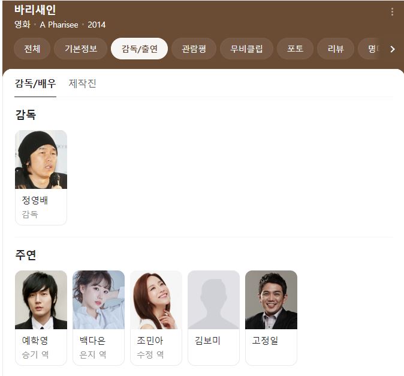The image size is (404, 376).
Task: Click the 정영배 name link
Action: [35, 200]
